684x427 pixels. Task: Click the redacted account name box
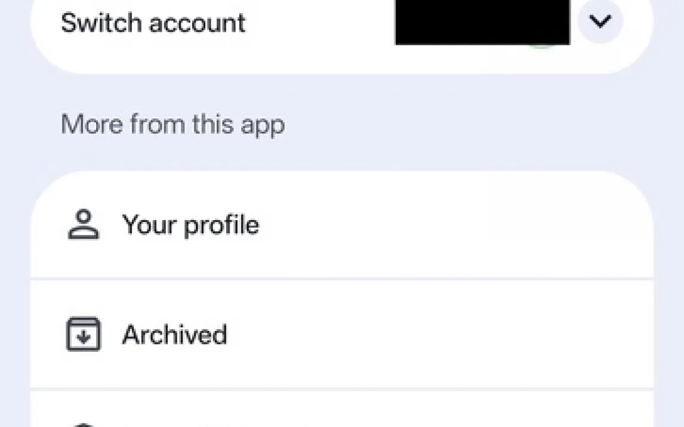(x=482, y=21)
